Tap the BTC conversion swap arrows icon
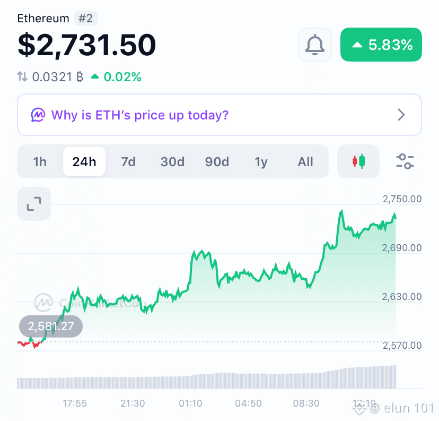The width and height of the screenshot is (439, 421). point(22,76)
